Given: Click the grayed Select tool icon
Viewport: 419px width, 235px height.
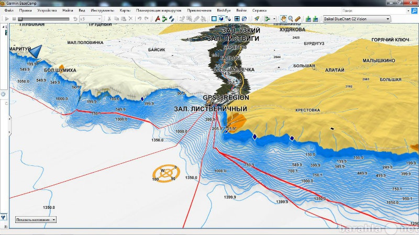Looking at the screenshot, I should click(189, 19).
